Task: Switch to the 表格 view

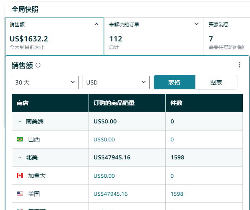Action: (174, 82)
